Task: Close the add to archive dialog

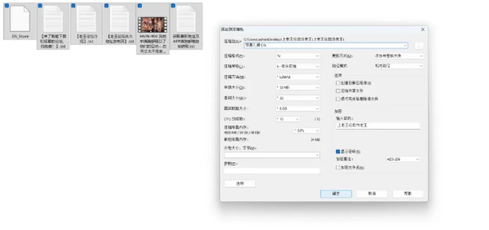Action: (x=423, y=30)
